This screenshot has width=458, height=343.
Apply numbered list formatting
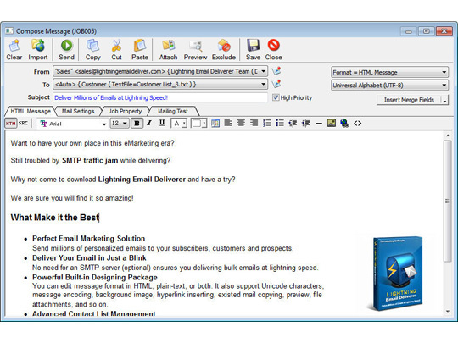(266, 124)
